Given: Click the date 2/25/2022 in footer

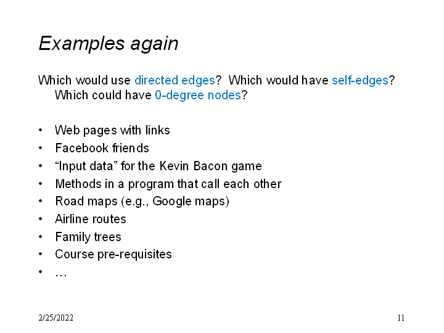Looking at the screenshot, I should coord(55,318).
